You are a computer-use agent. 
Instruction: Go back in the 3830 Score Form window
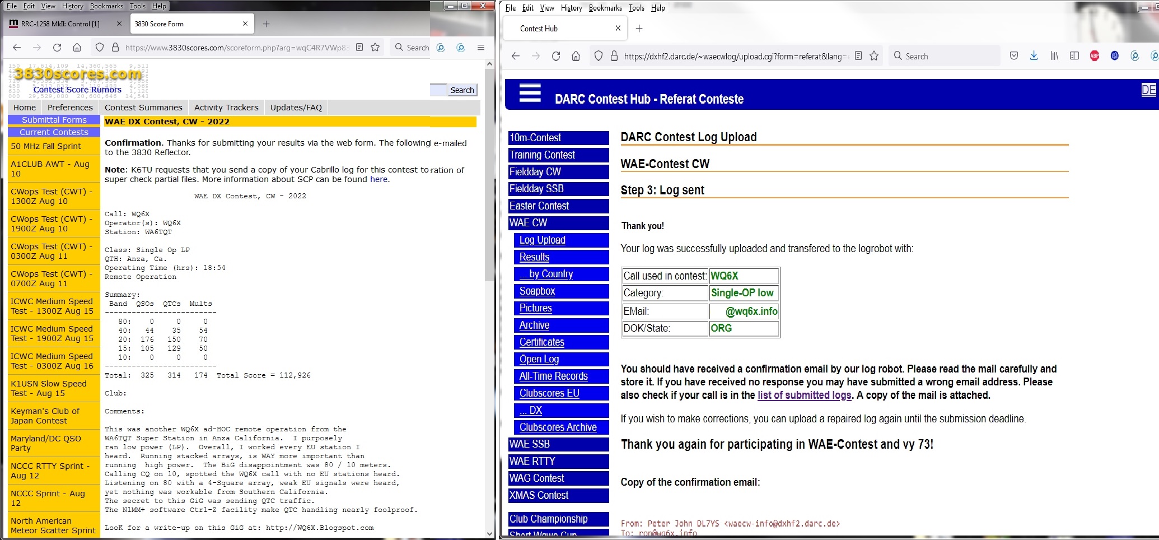17,48
